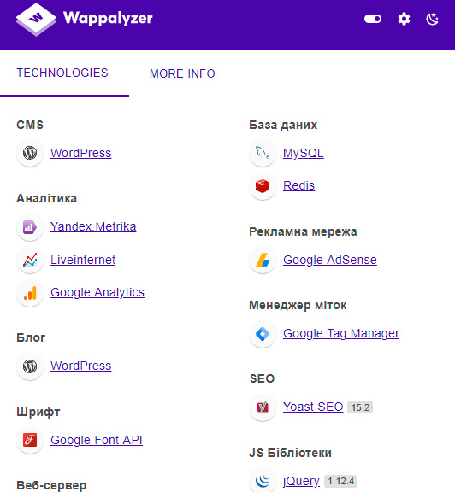Viewport: 455px width, 492px height.
Task: Click the Yoast version badge 15.2
Action: tap(360, 407)
